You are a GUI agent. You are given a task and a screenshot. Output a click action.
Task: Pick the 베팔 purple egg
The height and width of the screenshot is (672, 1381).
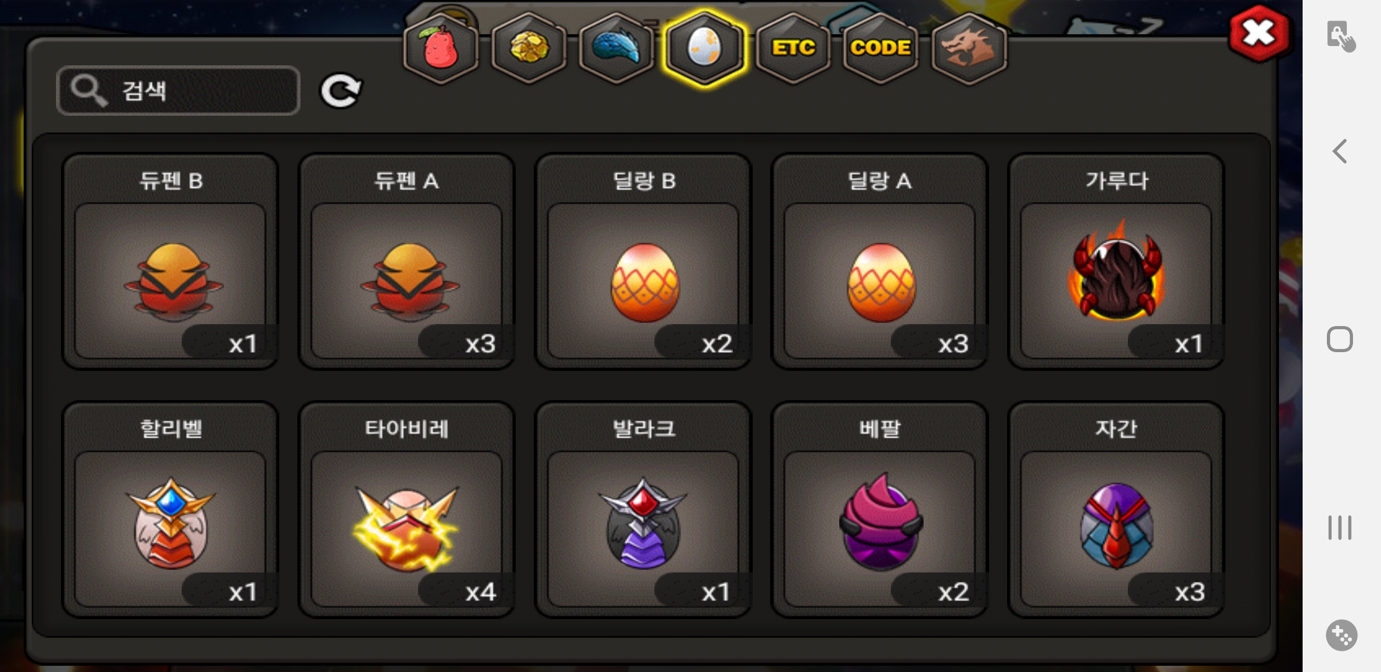click(x=880, y=510)
